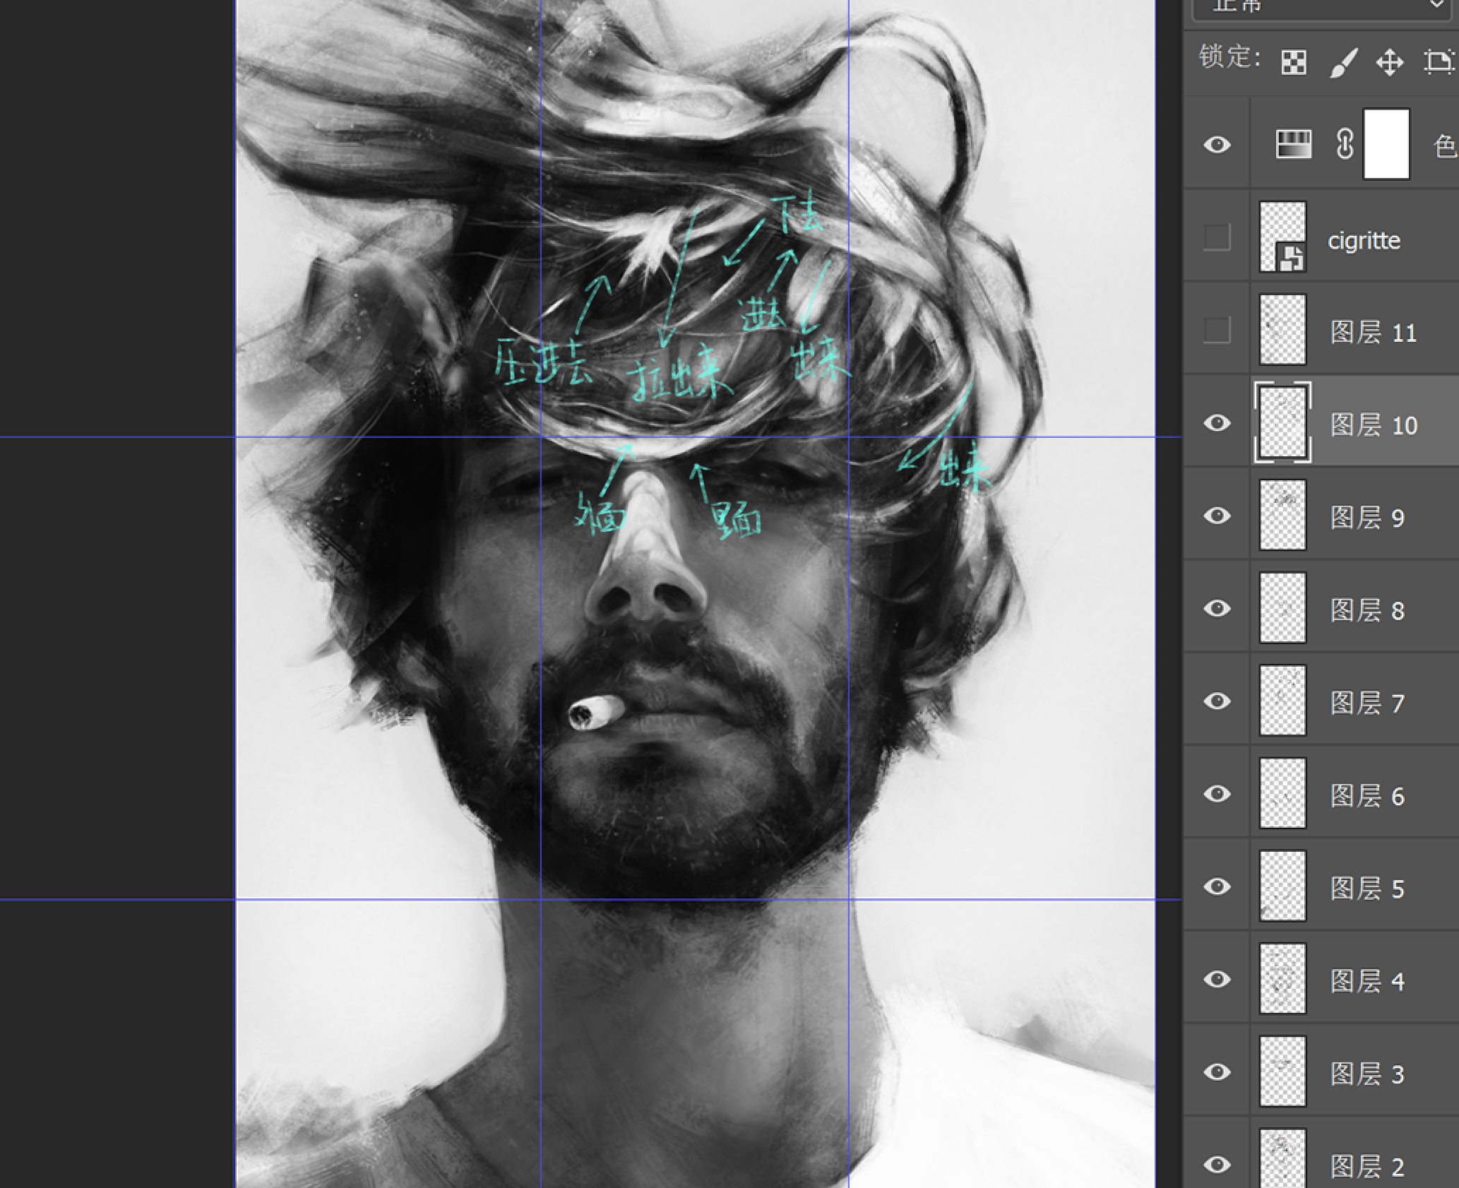Viewport: 1459px width, 1188px height.
Task: Click the lock image pixels brush icon
Action: pyautogui.click(x=1343, y=63)
